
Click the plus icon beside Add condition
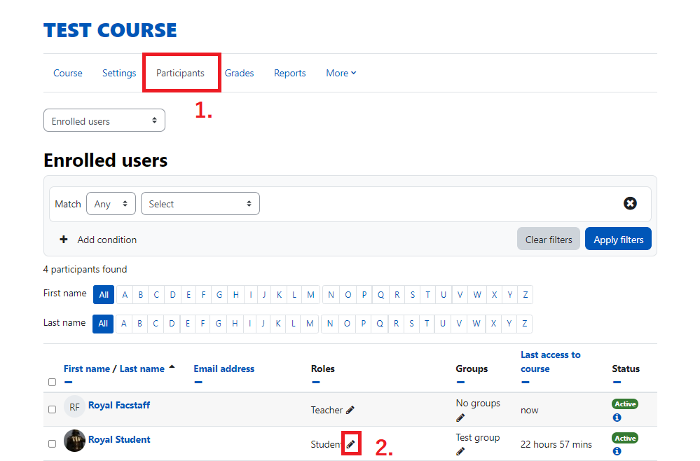(64, 240)
